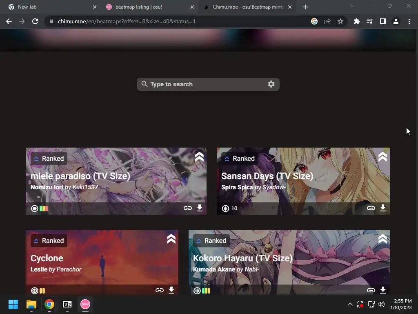Image resolution: width=418 pixels, height=314 pixels.
Task: Click mode icon on Cyclone card
Action: [35, 291]
